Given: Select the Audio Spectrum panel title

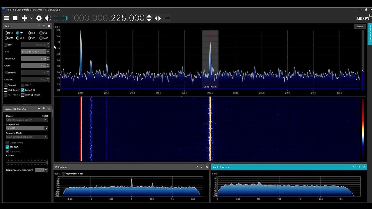Looking at the screenshot, I should click(x=221, y=167).
